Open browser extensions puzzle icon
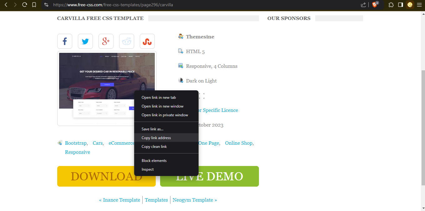This screenshot has width=425, height=211. [391, 5]
